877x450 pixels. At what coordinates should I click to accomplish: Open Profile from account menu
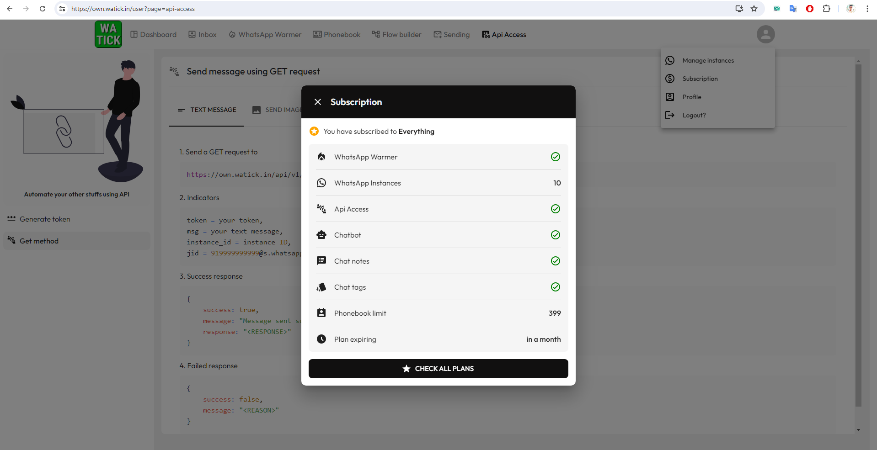tap(717, 97)
